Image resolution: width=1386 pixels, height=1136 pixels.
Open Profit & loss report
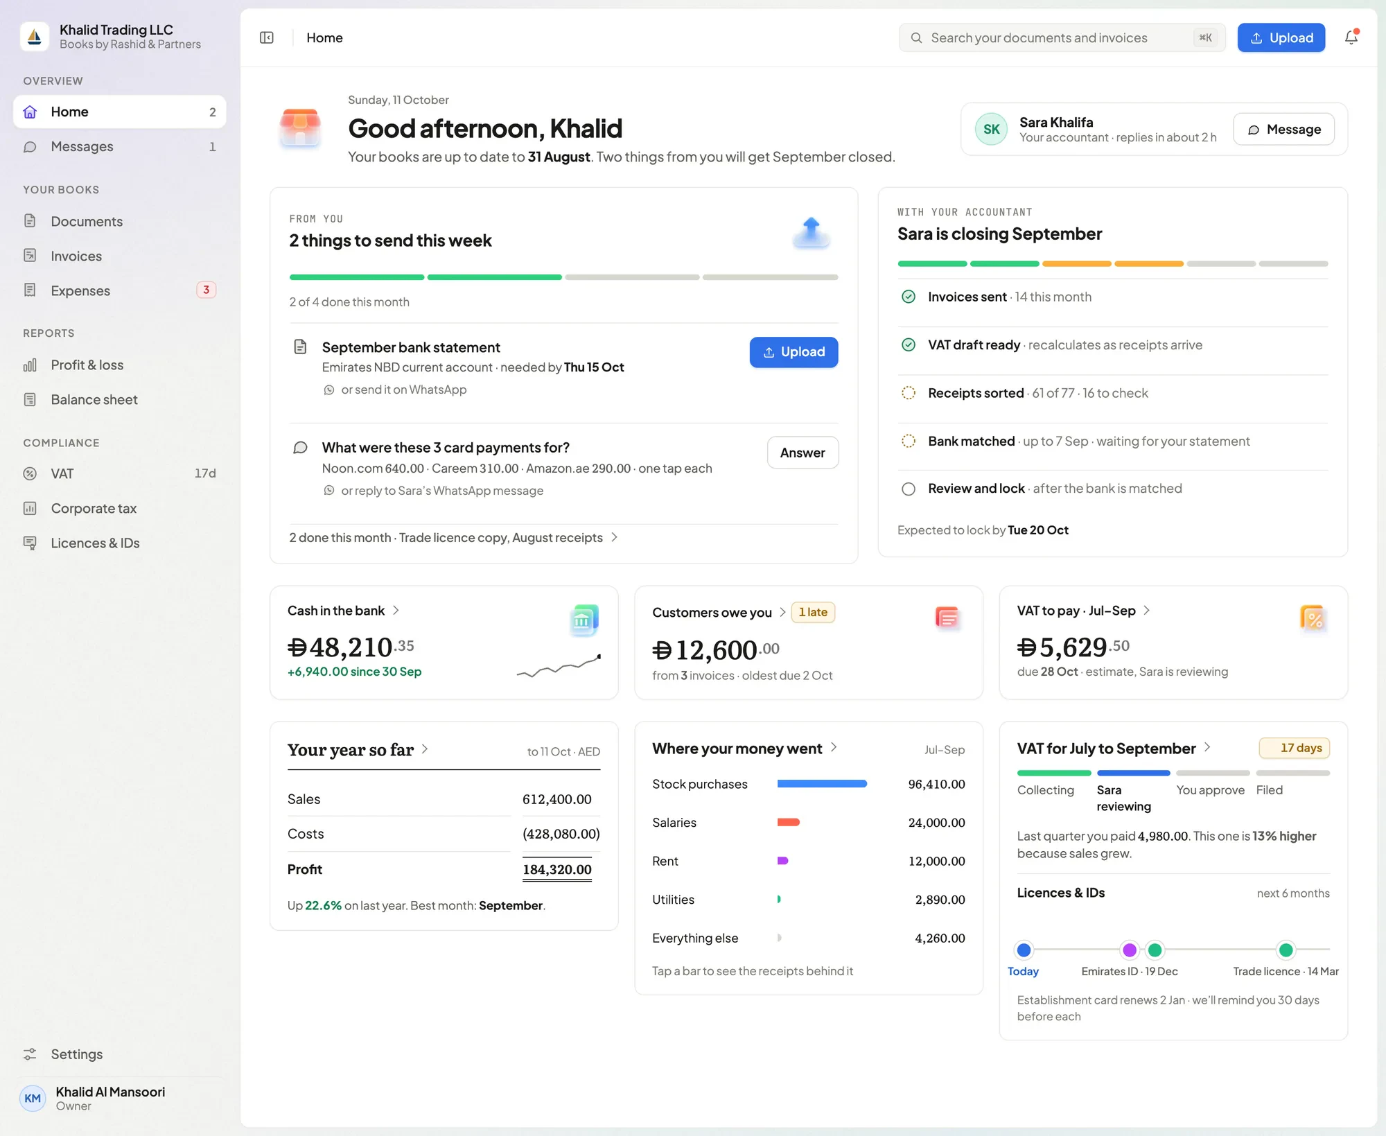click(119, 365)
